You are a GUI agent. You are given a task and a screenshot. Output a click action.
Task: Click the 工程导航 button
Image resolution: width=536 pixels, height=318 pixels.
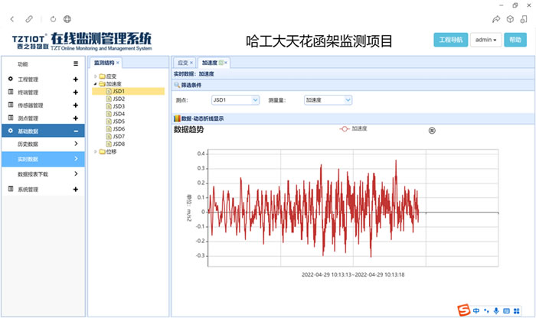(x=449, y=39)
